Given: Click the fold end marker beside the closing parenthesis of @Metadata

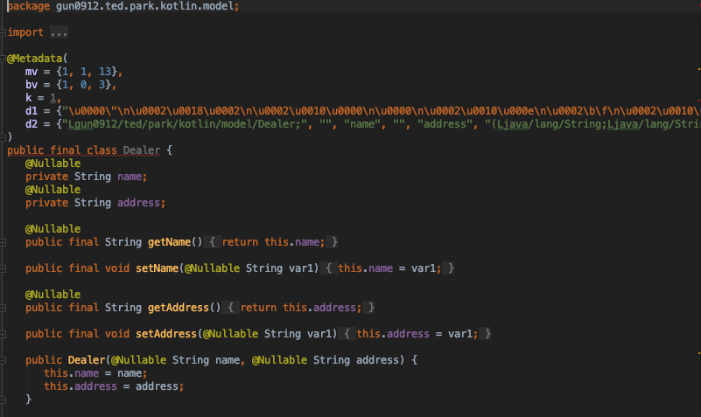Looking at the screenshot, I should click(x=3, y=136).
